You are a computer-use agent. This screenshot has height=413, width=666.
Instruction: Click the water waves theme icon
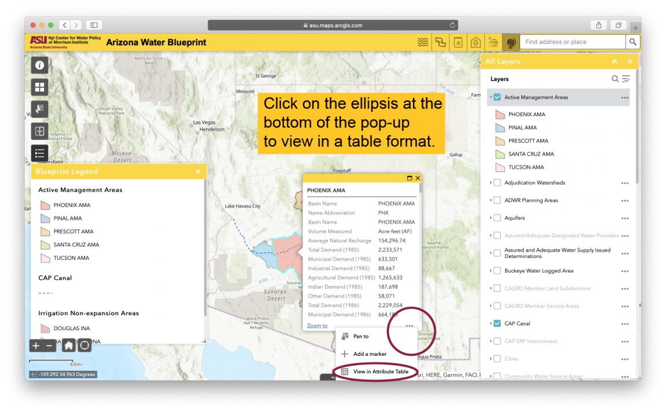coord(423,42)
